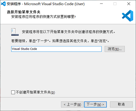Click the large VS Code logo in header

coord(128,16)
